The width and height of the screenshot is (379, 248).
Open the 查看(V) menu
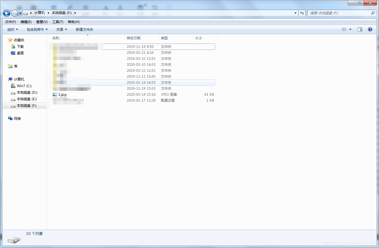(x=42, y=22)
